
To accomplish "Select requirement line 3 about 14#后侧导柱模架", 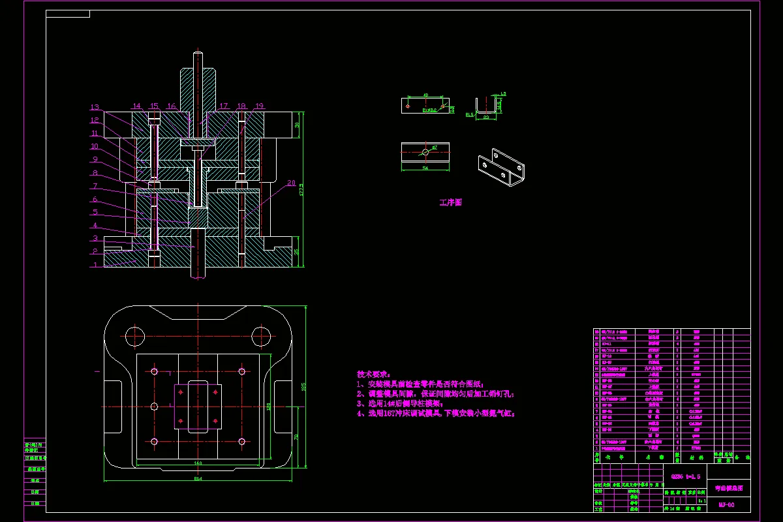I will pyautogui.click(x=400, y=404).
